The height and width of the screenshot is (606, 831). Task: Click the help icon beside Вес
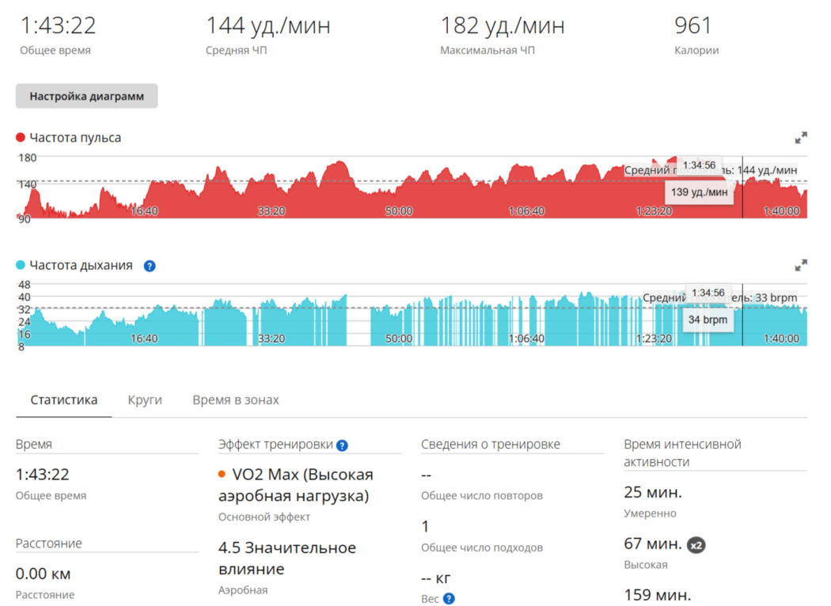[x=449, y=599]
